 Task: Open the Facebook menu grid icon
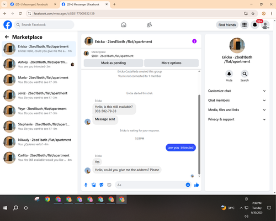pyautogui.click(x=245, y=25)
